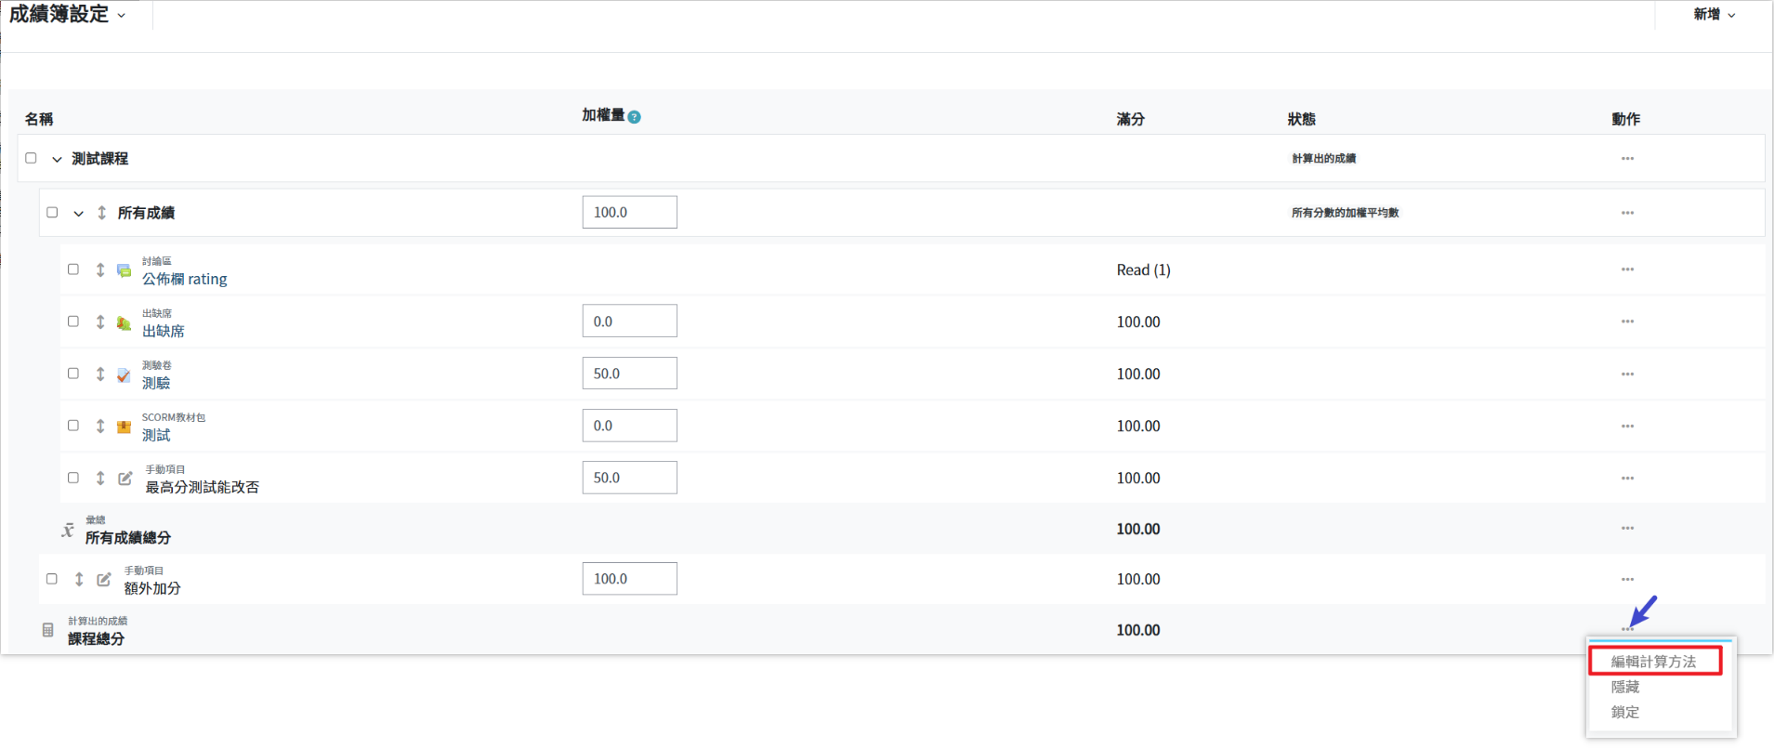This screenshot has width=1774, height=748.
Task: Select 隱藏 in the popup menu
Action: pyautogui.click(x=1625, y=687)
